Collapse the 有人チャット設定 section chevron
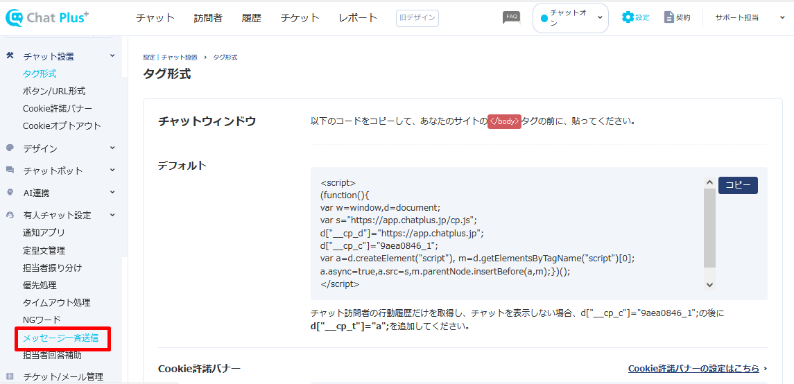Image resolution: width=794 pixels, height=384 pixels. pyautogui.click(x=112, y=215)
